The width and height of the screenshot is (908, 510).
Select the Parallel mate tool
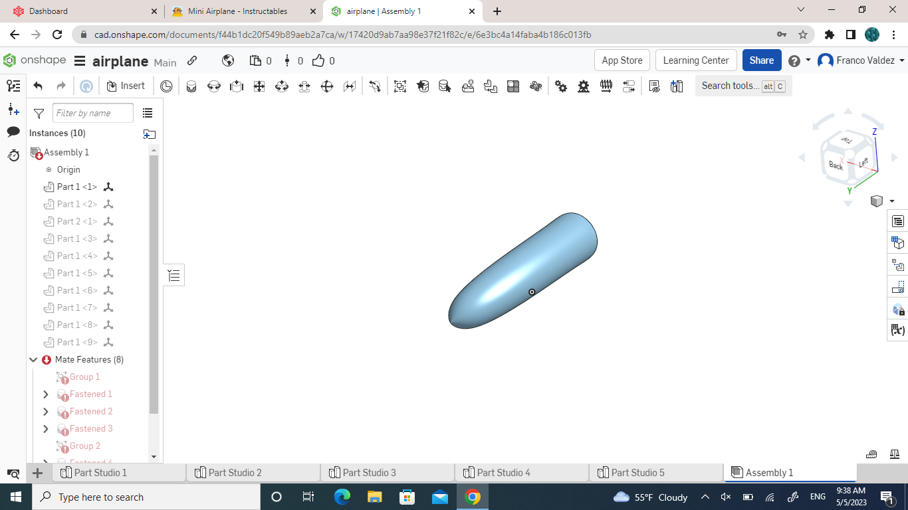click(x=350, y=86)
